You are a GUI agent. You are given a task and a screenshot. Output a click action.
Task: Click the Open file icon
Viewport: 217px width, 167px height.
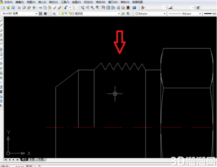[8, 8]
